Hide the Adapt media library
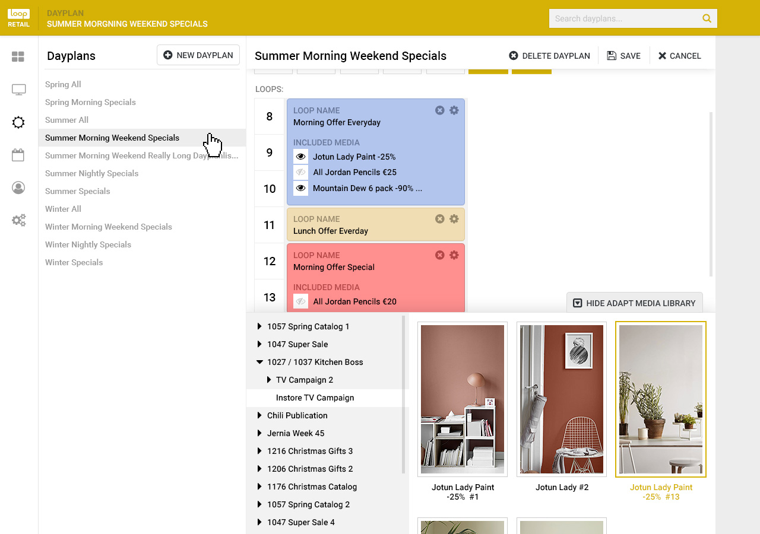This screenshot has width=760, height=534. [x=634, y=303]
